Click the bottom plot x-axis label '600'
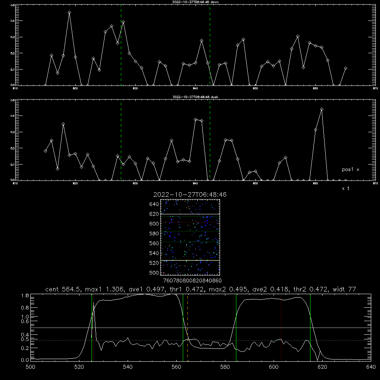 click(274, 367)
